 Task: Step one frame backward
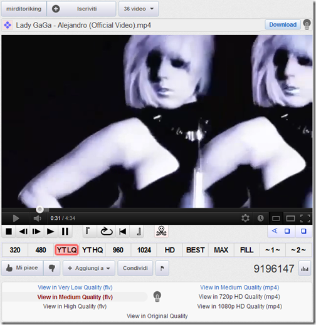23,232
